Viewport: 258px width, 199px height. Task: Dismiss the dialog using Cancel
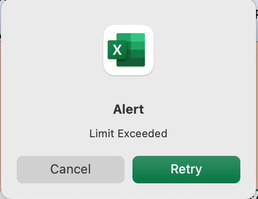71,170
